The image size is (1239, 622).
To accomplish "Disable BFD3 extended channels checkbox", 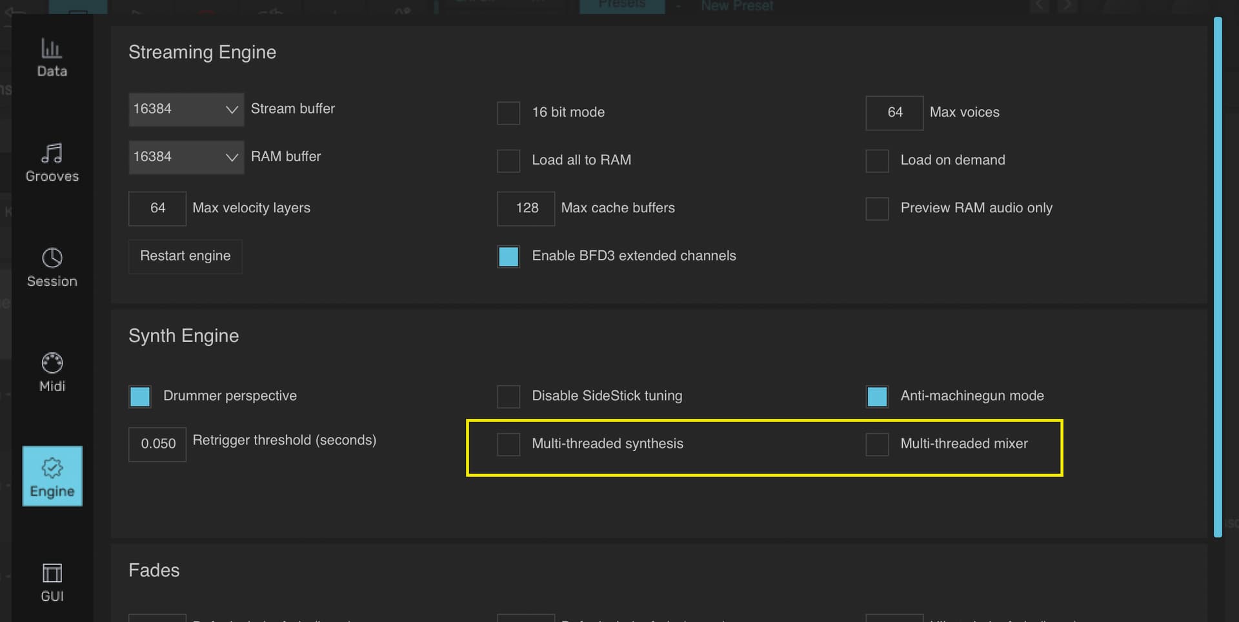I will click(x=509, y=256).
